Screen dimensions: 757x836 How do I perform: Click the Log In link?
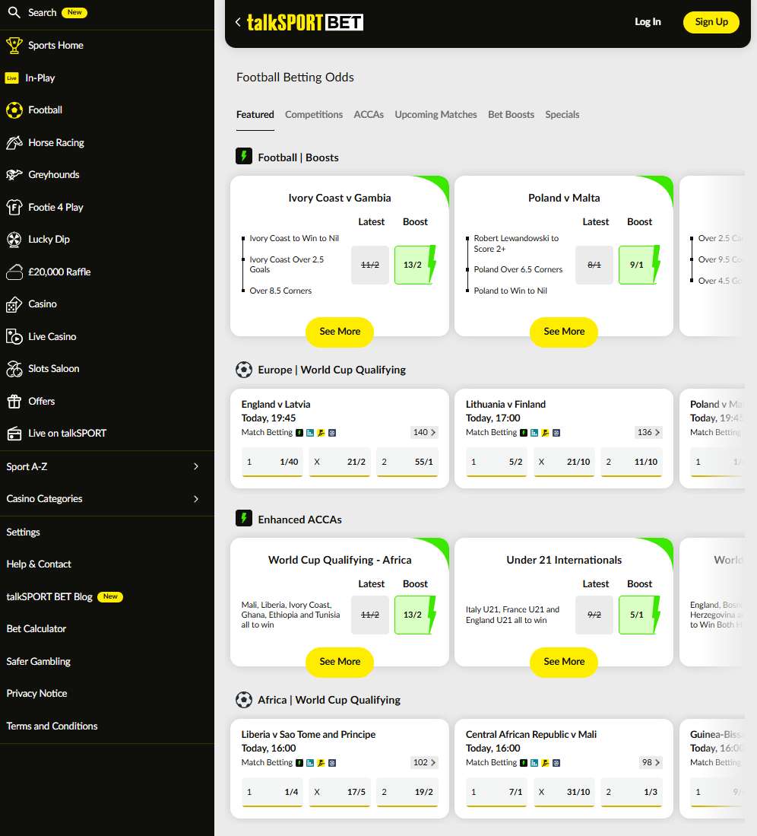click(648, 22)
